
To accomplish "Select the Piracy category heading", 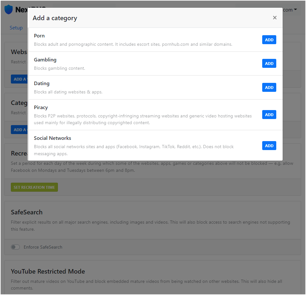I will click(x=41, y=108).
